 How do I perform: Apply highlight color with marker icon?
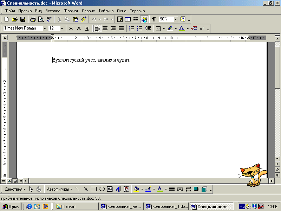170,28
